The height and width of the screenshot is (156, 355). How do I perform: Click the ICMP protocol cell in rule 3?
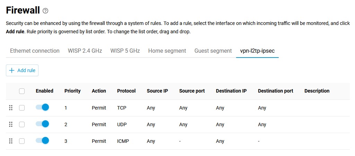coord(123,141)
